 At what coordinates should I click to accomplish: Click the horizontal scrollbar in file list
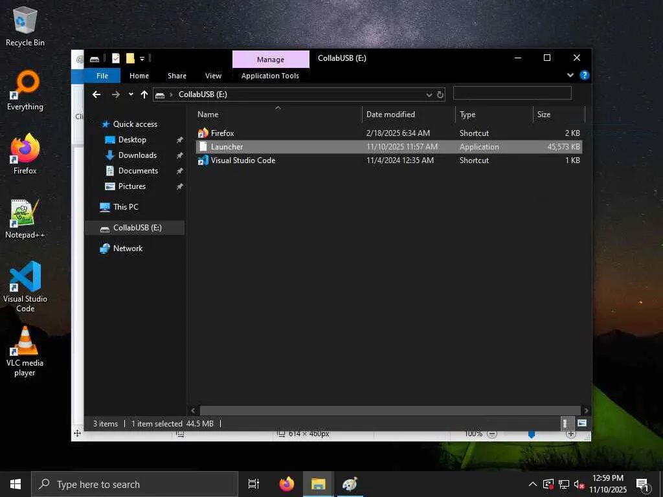pyautogui.click(x=390, y=410)
